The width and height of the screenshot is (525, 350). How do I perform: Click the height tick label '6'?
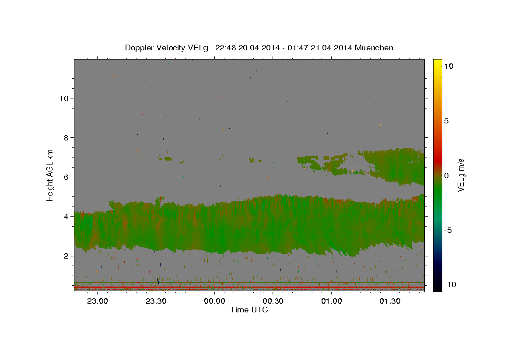(66, 177)
